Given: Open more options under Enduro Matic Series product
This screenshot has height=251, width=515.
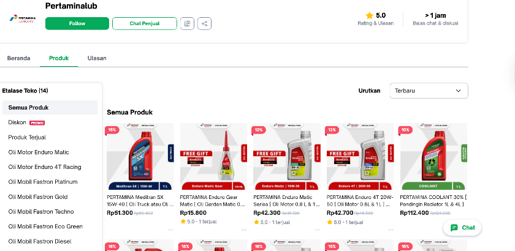Looking at the screenshot, I should (318, 229).
